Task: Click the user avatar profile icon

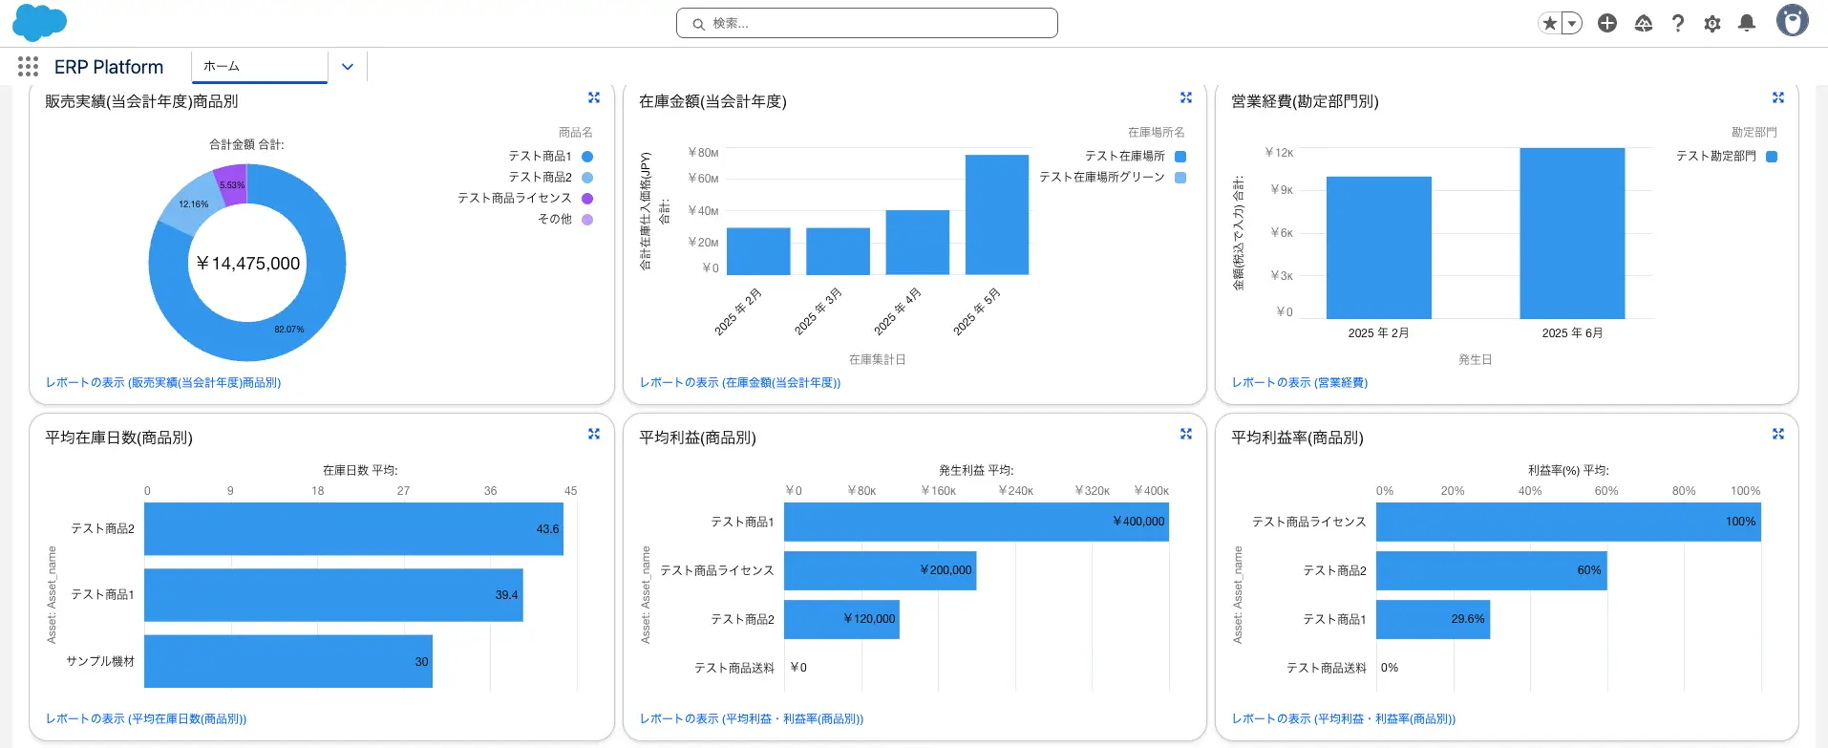Action: [x=1792, y=21]
